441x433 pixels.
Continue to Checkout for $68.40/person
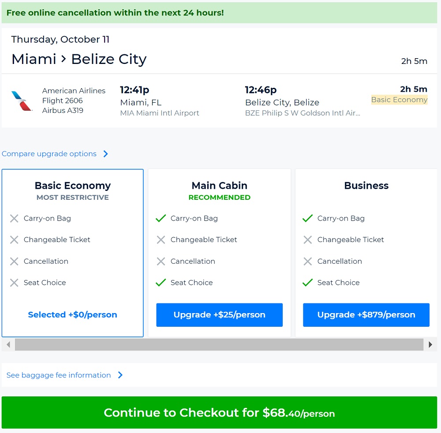(x=219, y=413)
